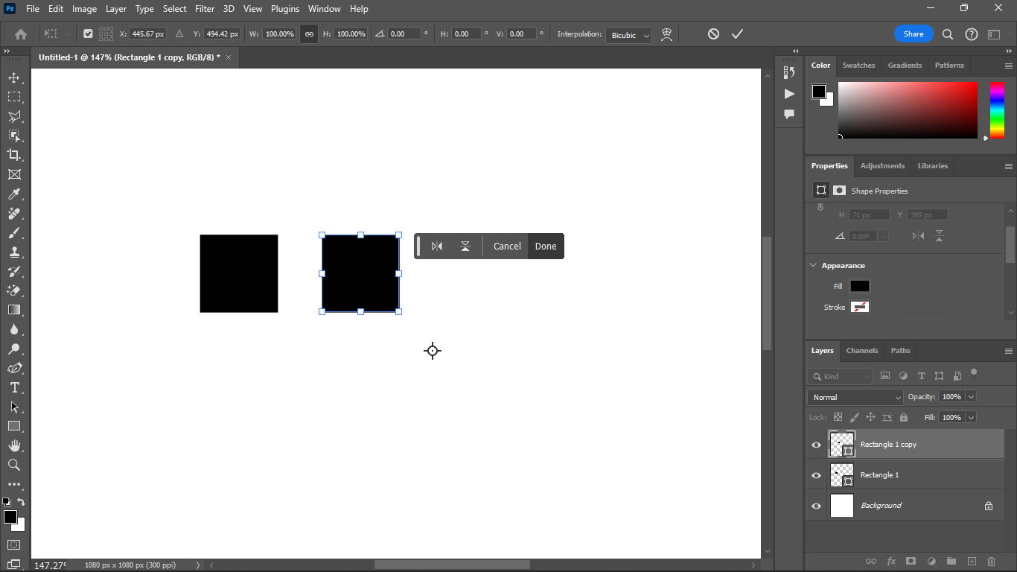Open the Interpolation dropdown
This screenshot has height=572, width=1017.
(x=628, y=35)
